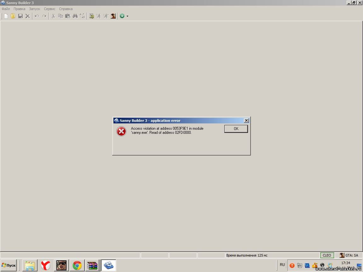Open WinRAR from the taskbar
This screenshot has width=363, height=272.
coord(92,265)
